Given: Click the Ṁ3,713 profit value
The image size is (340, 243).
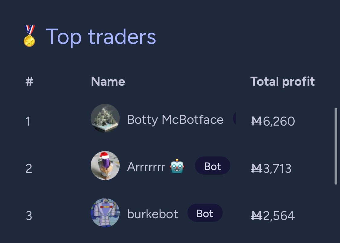Looking at the screenshot, I should point(271,169).
